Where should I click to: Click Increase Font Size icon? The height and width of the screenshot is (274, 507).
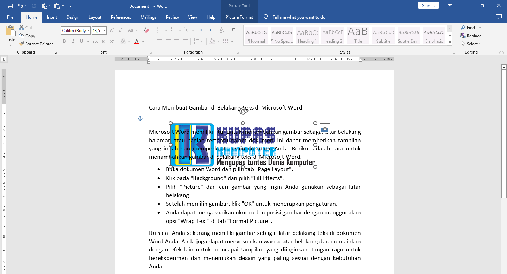111,31
